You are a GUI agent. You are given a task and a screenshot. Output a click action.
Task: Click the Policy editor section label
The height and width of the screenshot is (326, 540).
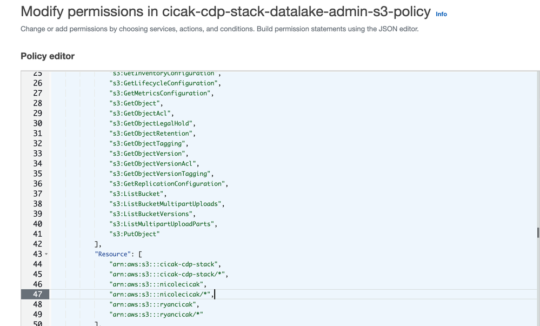point(47,56)
